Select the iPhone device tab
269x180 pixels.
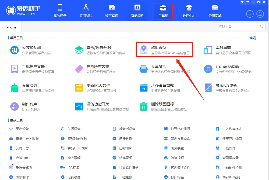click(11, 27)
